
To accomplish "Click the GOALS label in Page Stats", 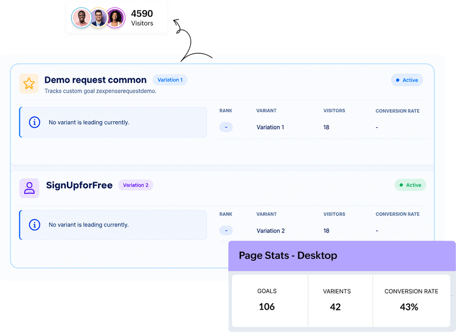I will 267,292.
